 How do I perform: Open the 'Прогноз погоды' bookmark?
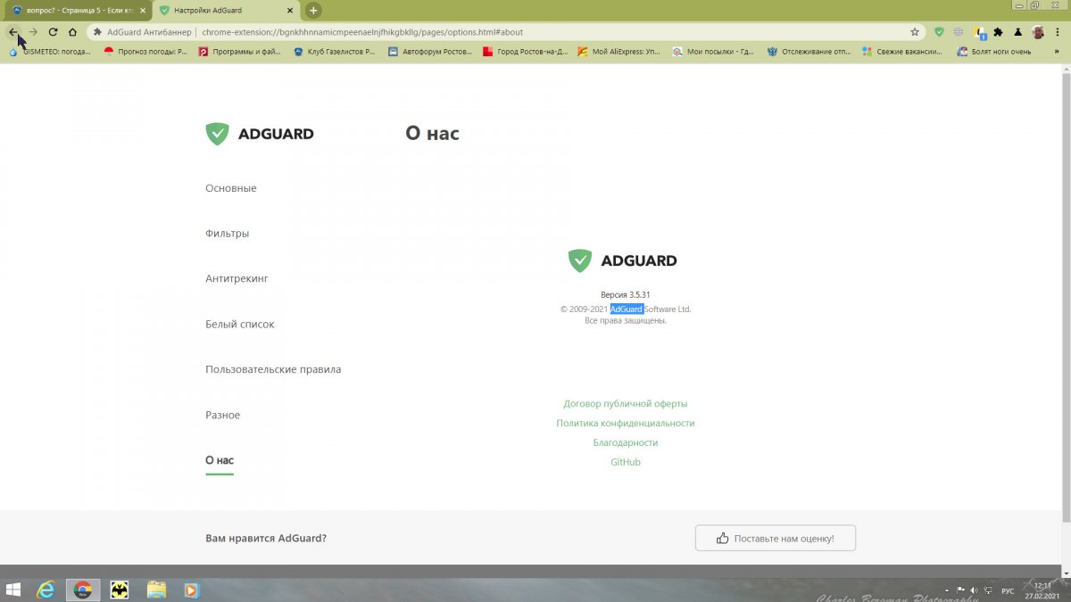[146, 52]
